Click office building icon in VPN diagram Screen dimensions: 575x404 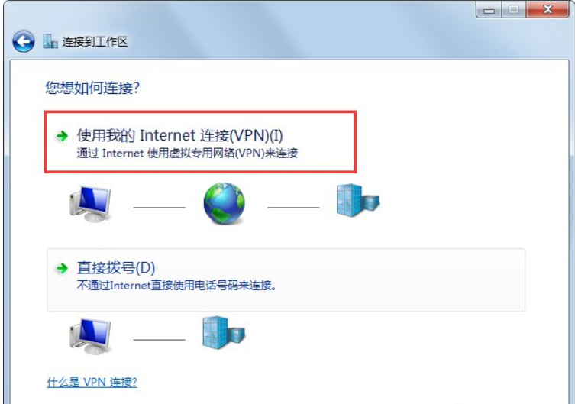(357, 201)
